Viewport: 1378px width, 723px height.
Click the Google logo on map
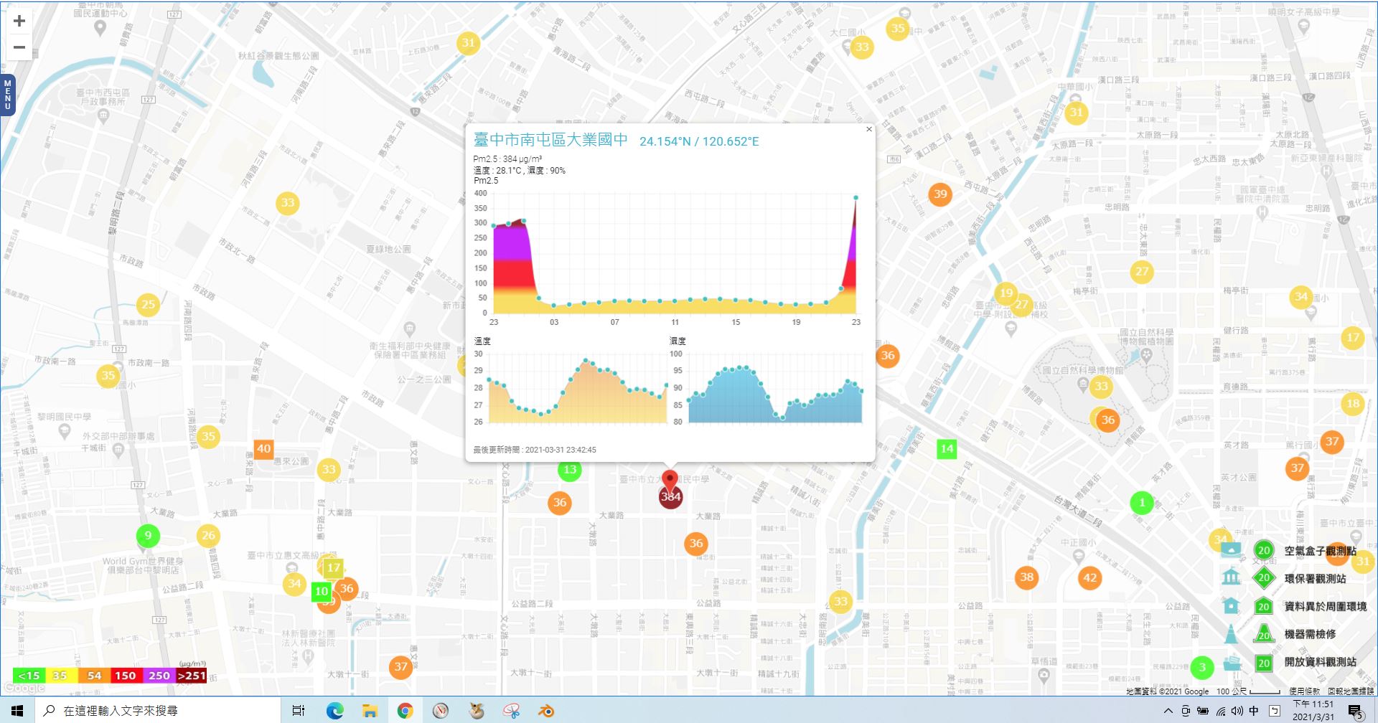[24, 688]
